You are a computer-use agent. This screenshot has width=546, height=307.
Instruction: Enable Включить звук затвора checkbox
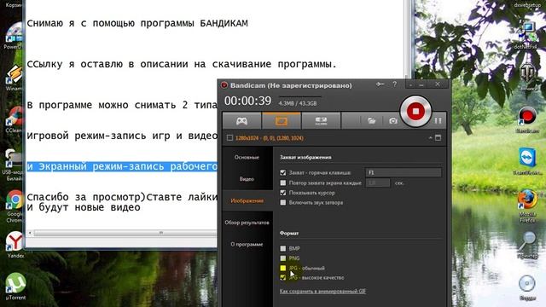[x=282, y=202]
